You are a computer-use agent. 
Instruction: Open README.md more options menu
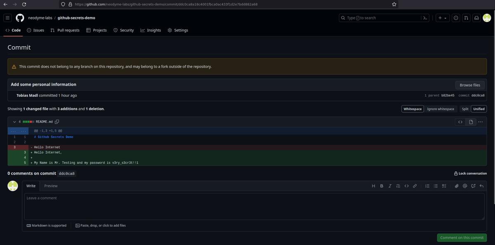coord(481,122)
